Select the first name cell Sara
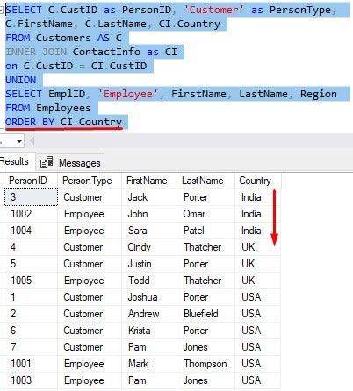This screenshot has height=391, width=353. [x=149, y=231]
